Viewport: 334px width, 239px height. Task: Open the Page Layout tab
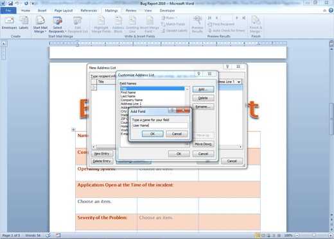coord(64,10)
